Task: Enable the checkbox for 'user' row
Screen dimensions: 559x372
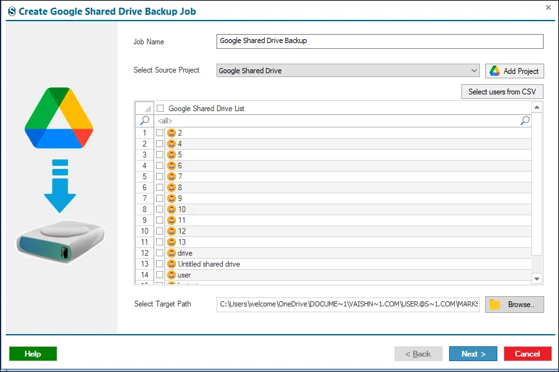Action: [160, 275]
